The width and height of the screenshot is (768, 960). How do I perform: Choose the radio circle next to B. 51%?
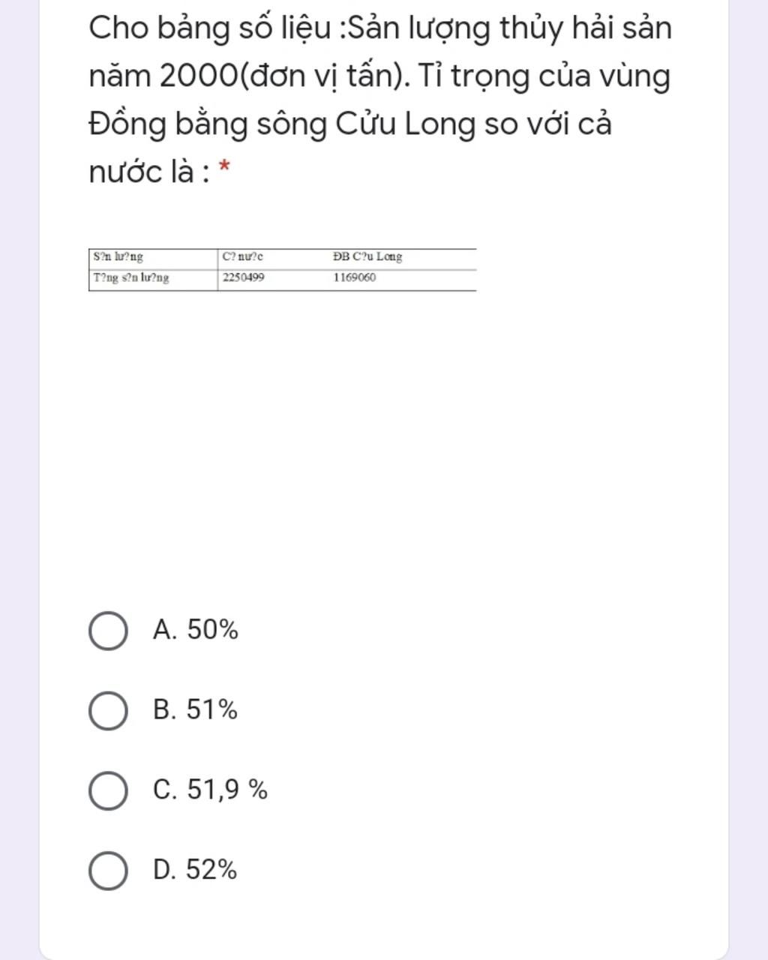pos(108,710)
